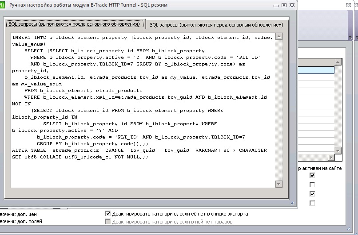
Task: Click the INSERT INTO b_iblock_element_property line
Action: [x=142, y=38]
